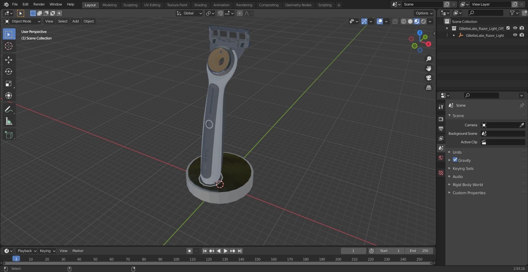Toggle X-ray mode
528x272 pixels.
click(395, 21)
